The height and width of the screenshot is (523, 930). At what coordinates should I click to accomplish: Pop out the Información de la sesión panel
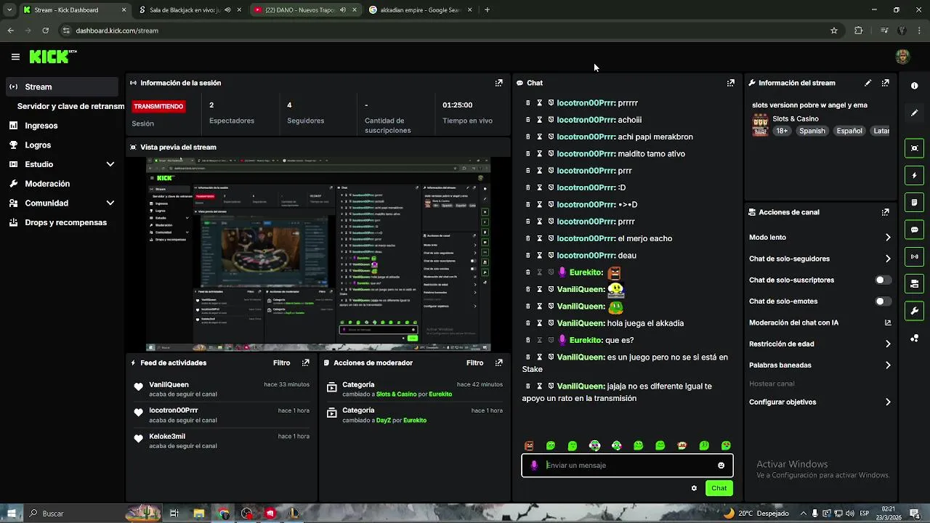(498, 83)
